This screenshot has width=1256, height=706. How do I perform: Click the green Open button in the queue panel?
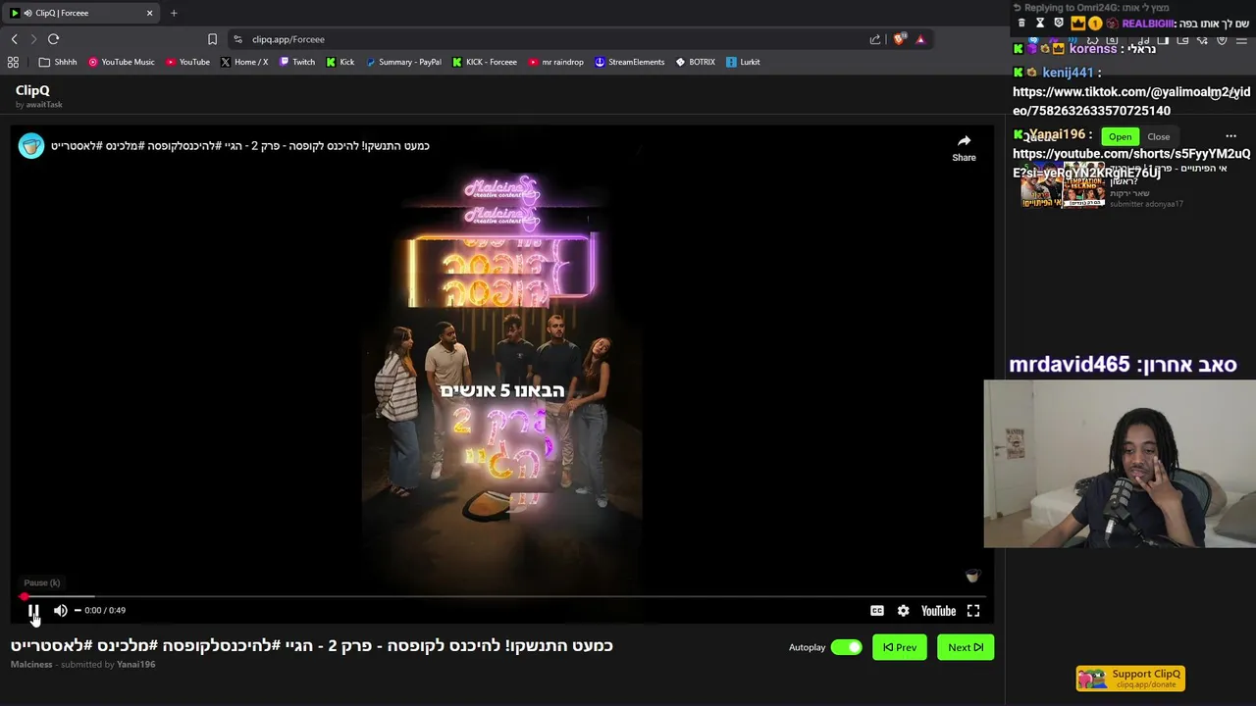[1120, 137]
